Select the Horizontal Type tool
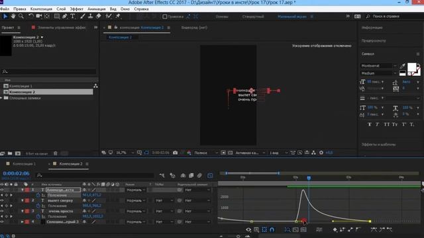 [72, 16]
